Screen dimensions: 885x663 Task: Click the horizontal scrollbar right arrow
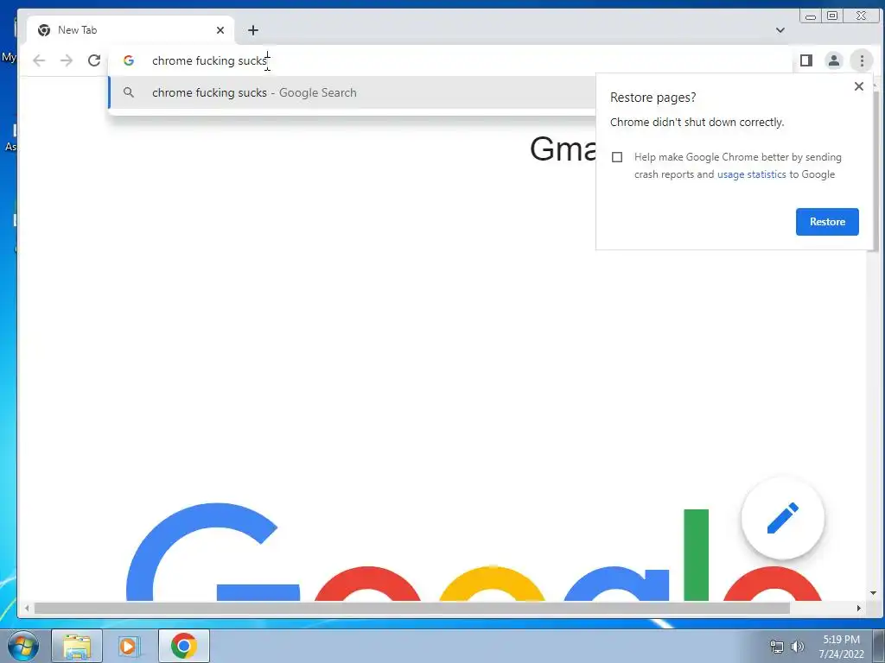click(858, 609)
